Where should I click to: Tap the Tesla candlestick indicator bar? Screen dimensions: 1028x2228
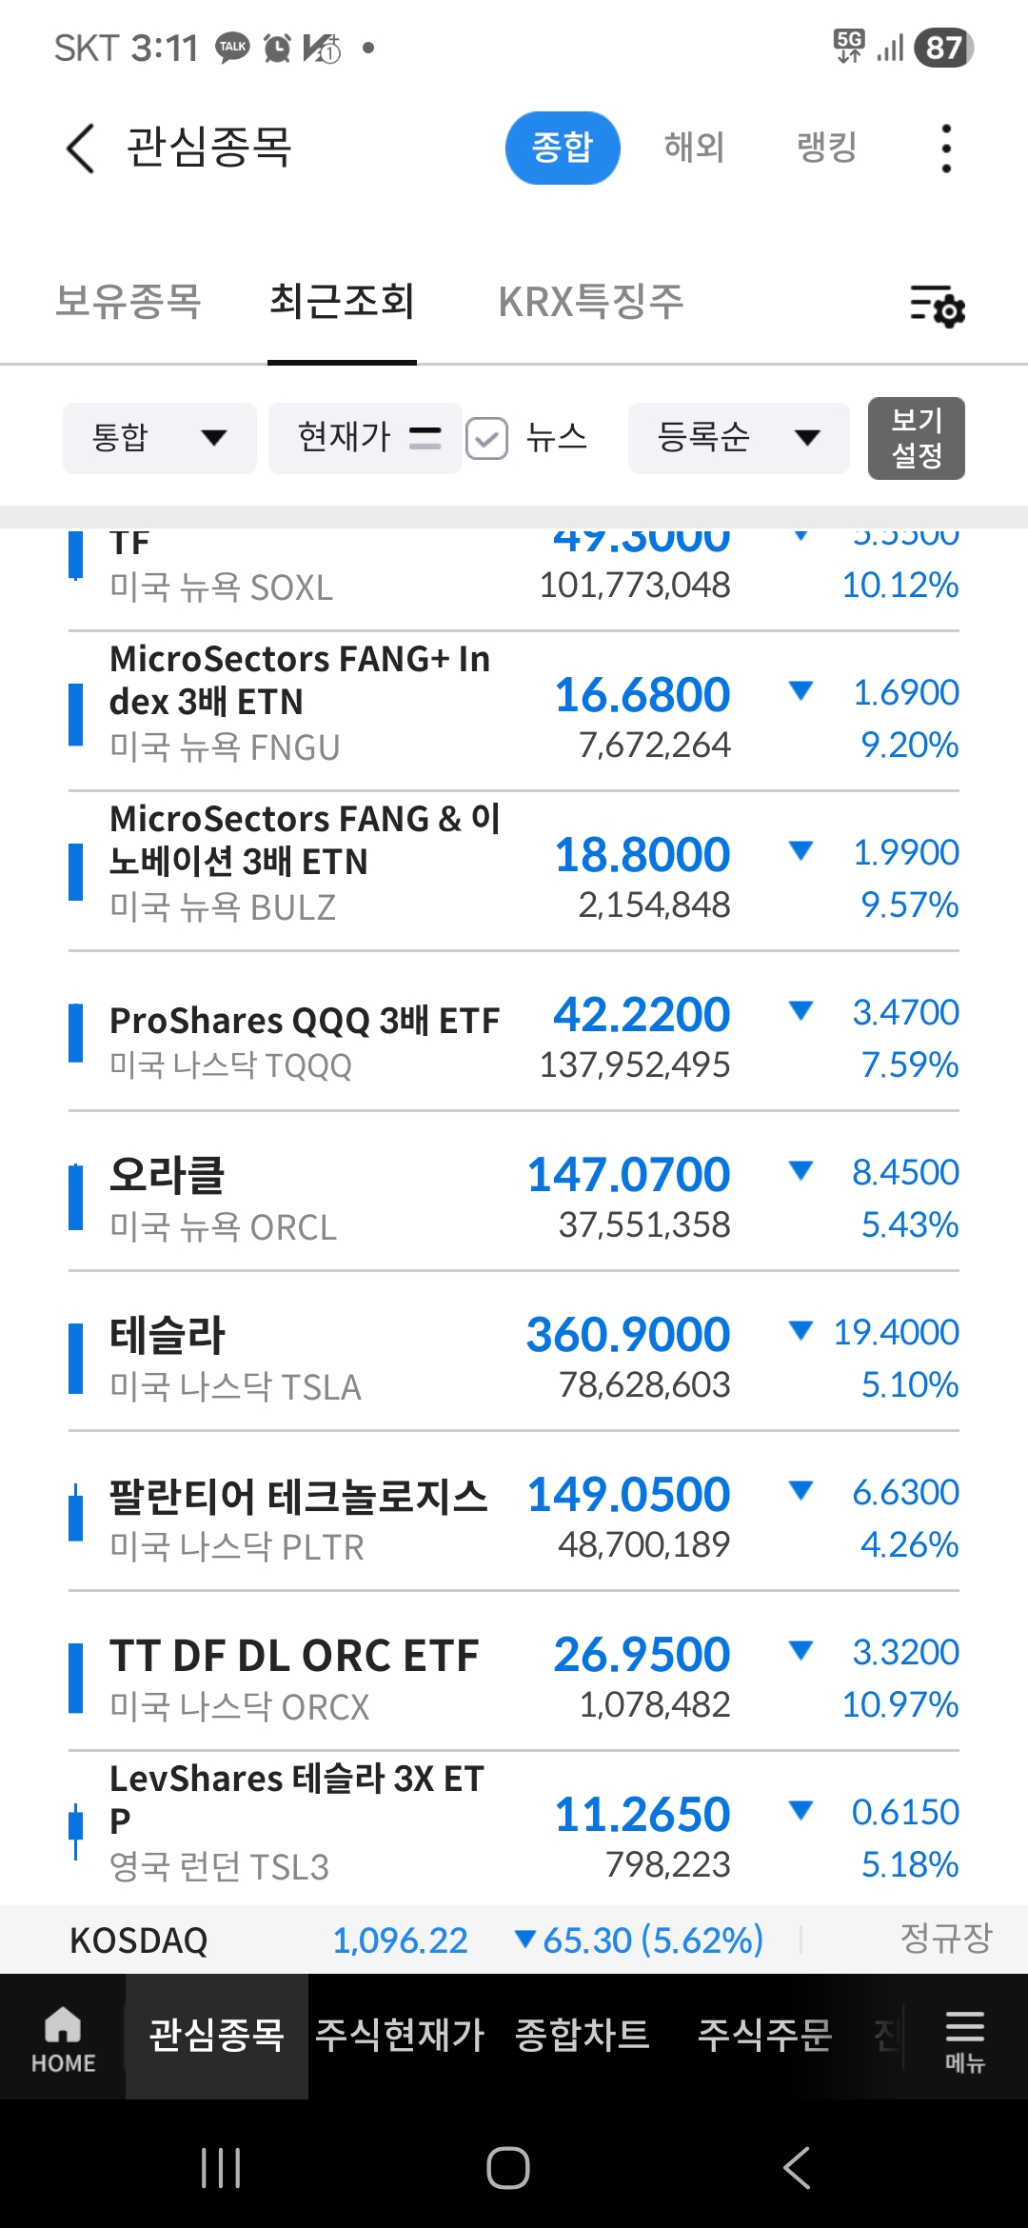click(x=76, y=1359)
